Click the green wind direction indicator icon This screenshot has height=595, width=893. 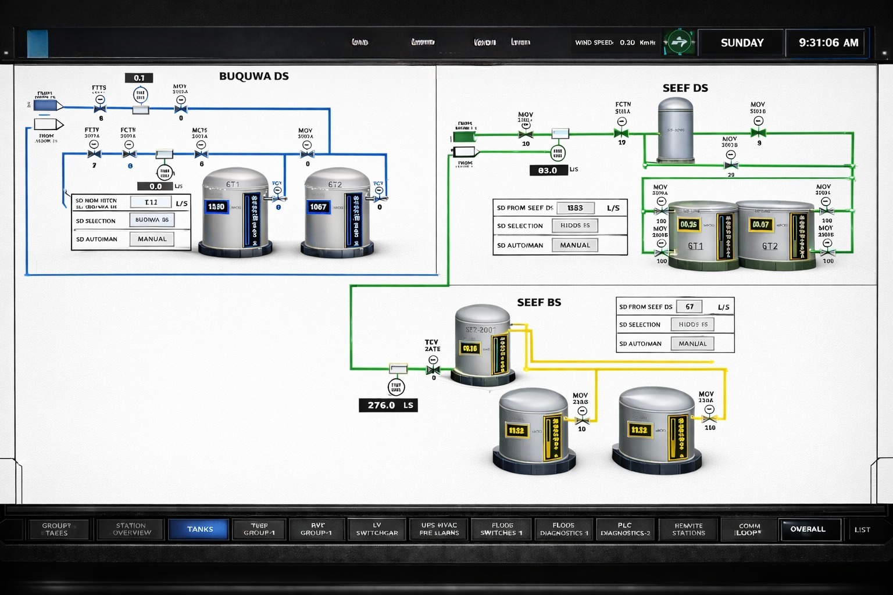pyautogui.click(x=678, y=42)
